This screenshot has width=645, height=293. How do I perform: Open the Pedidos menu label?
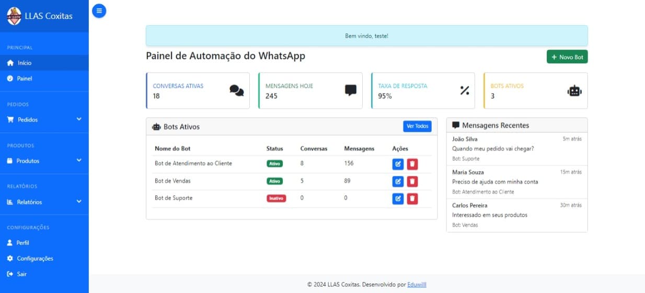[x=28, y=120]
